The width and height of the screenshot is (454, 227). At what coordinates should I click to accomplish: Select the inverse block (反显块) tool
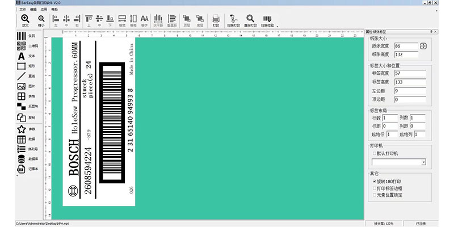[22, 106]
